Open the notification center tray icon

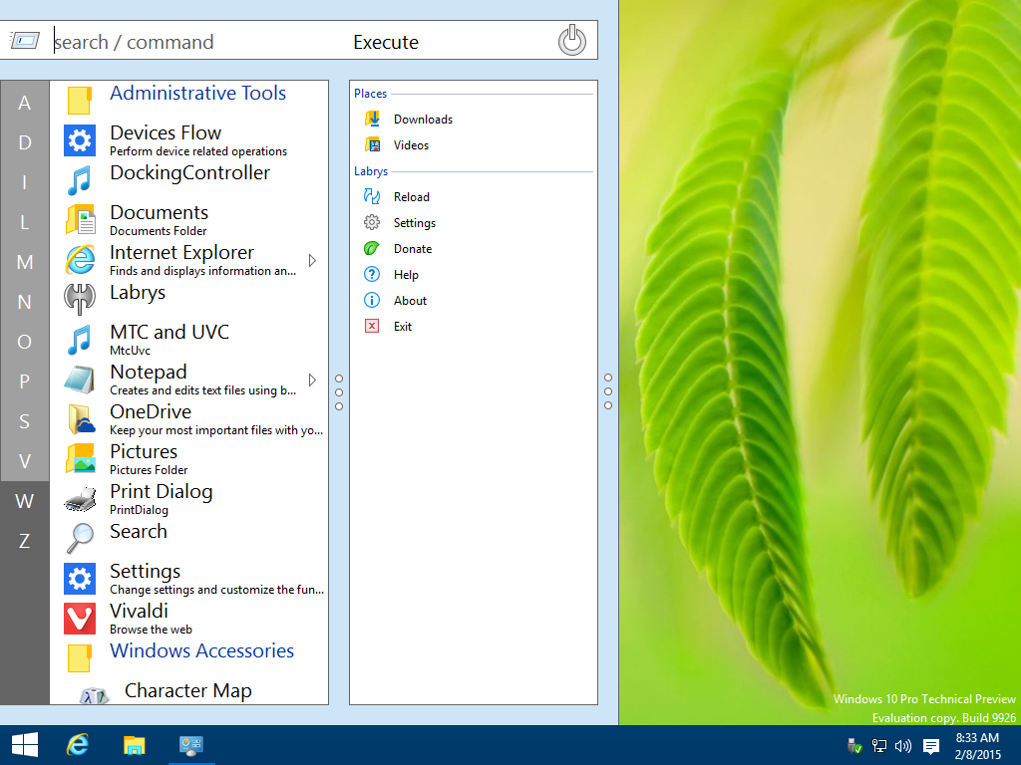coord(931,746)
